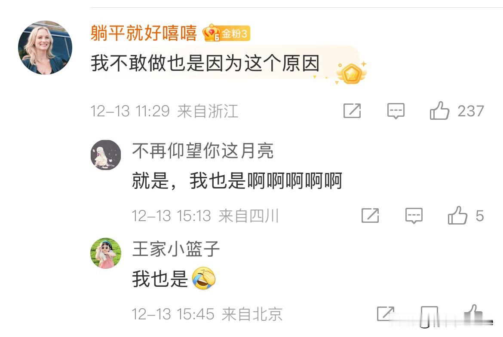
Task: Click the reply icon on 11:29 comment
Action: point(396,111)
